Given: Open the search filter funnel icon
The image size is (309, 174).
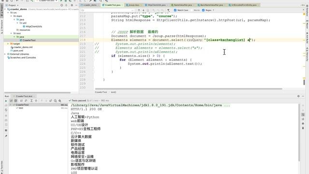Looking at the screenshot, I should pos(169,10).
